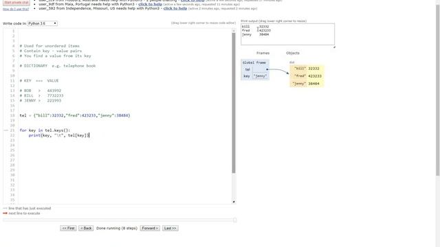Click the code editor scroll-down arrow
The width and height of the screenshot is (440, 247).
tap(234, 202)
